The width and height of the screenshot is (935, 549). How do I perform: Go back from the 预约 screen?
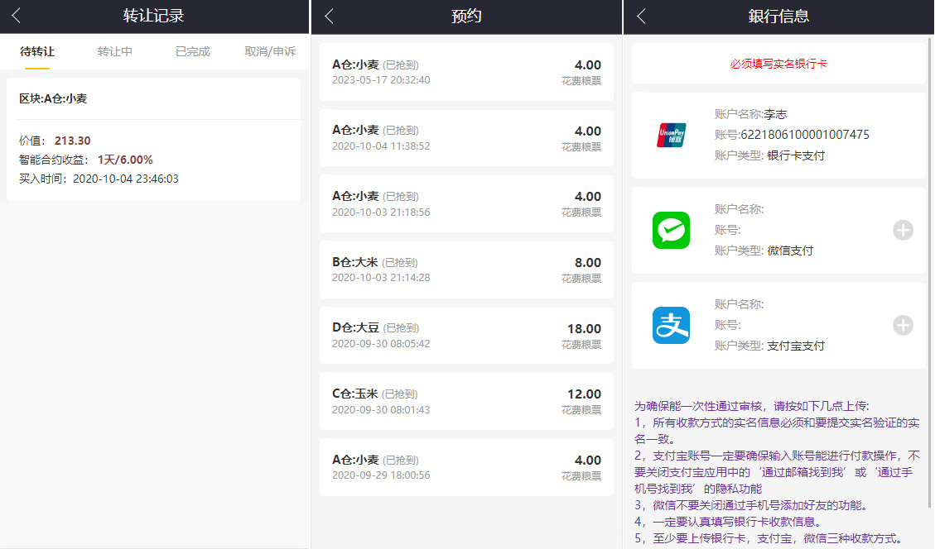pos(329,16)
